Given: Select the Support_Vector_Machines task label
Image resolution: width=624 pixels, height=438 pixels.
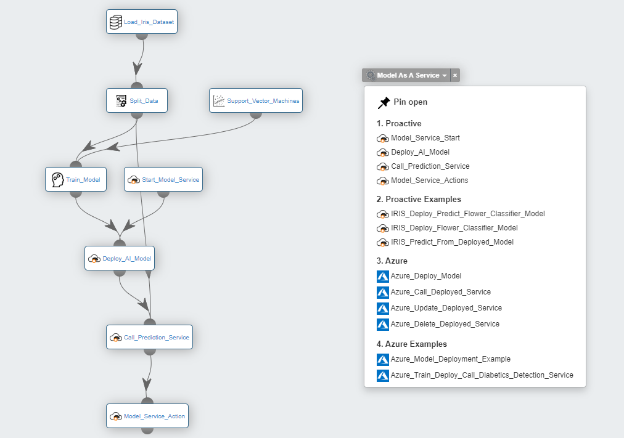Looking at the screenshot, I should tap(263, 101).
